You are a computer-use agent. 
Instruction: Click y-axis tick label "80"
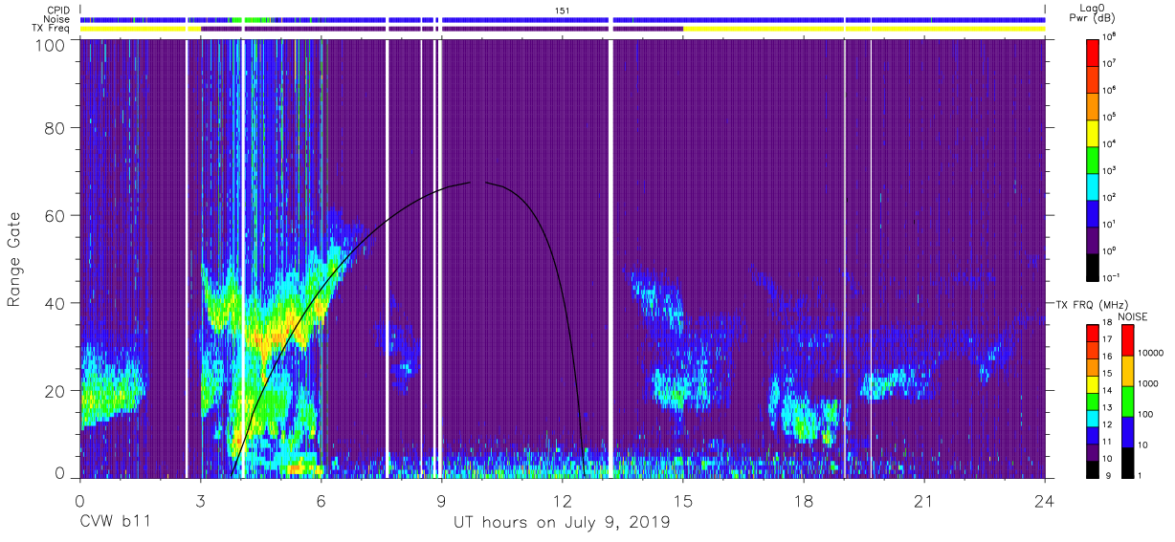(55, 127)
